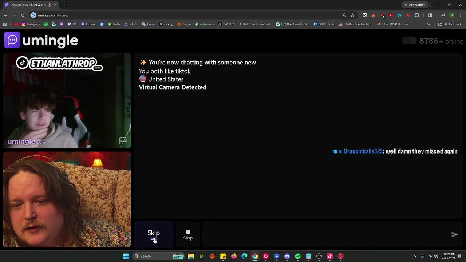Open the stranger's video feed

coord(67,101)
